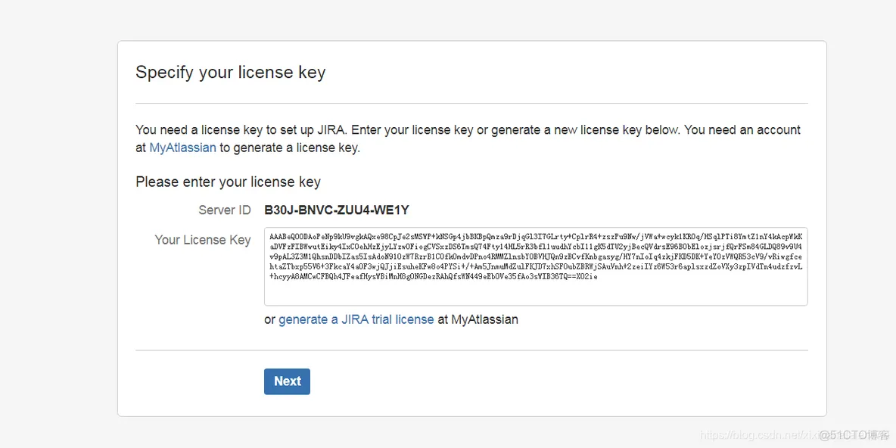Place cursor in key line starting htaZTbxp
The height and width of the screenshot is (448, 896).
(536, 266)
